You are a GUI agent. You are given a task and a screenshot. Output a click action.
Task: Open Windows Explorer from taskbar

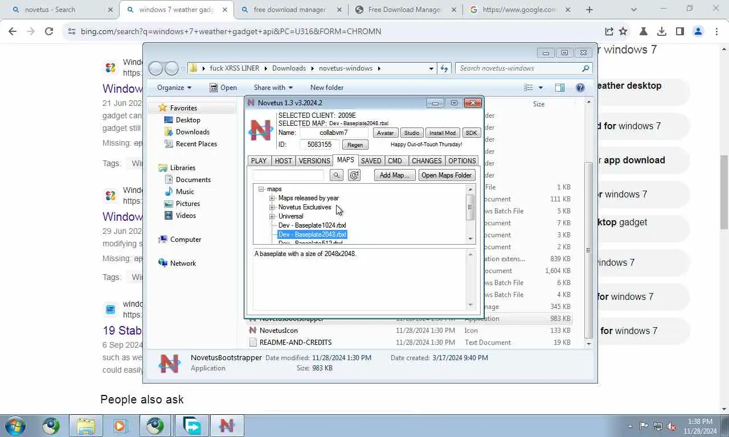click(x=85, y=426)
